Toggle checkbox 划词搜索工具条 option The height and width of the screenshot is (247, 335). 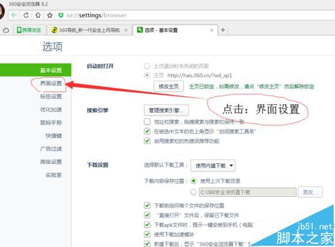click(x=147, y=131)
